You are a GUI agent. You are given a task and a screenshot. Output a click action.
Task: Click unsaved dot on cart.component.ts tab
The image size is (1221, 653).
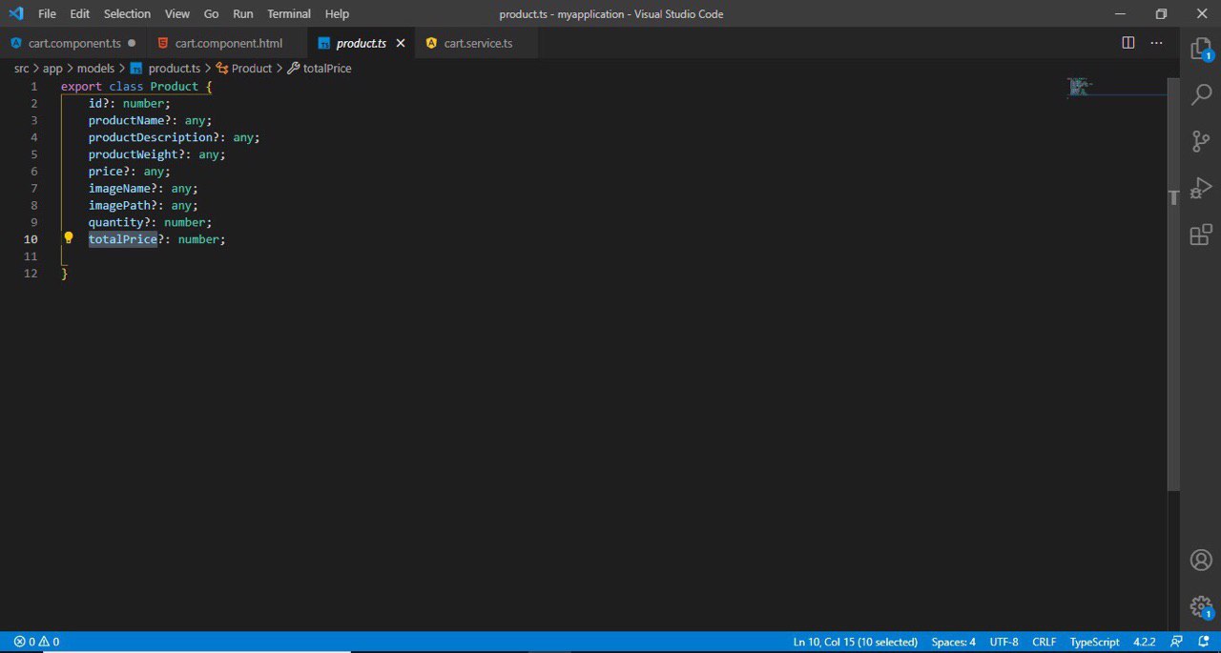(132, 43)
